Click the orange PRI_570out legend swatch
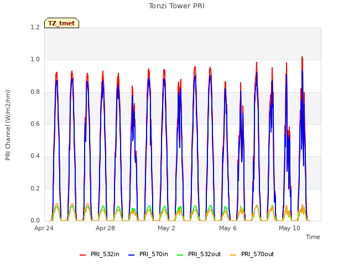Image resolution: width=354 pixels, height=265 pixels. 233,255
